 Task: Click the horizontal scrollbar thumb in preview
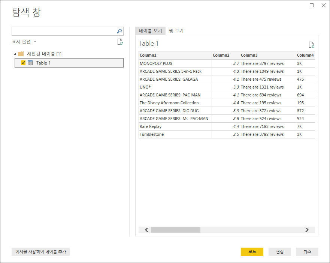[176, 230]
